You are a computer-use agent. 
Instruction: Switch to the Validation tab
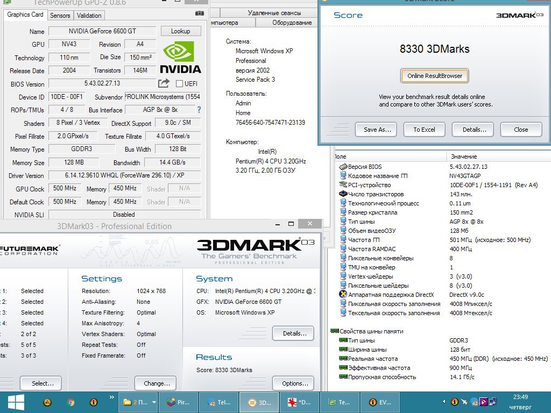89,16
